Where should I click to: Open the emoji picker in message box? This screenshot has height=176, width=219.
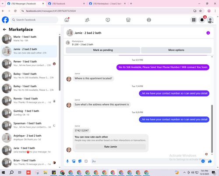[x=203, y=161]
